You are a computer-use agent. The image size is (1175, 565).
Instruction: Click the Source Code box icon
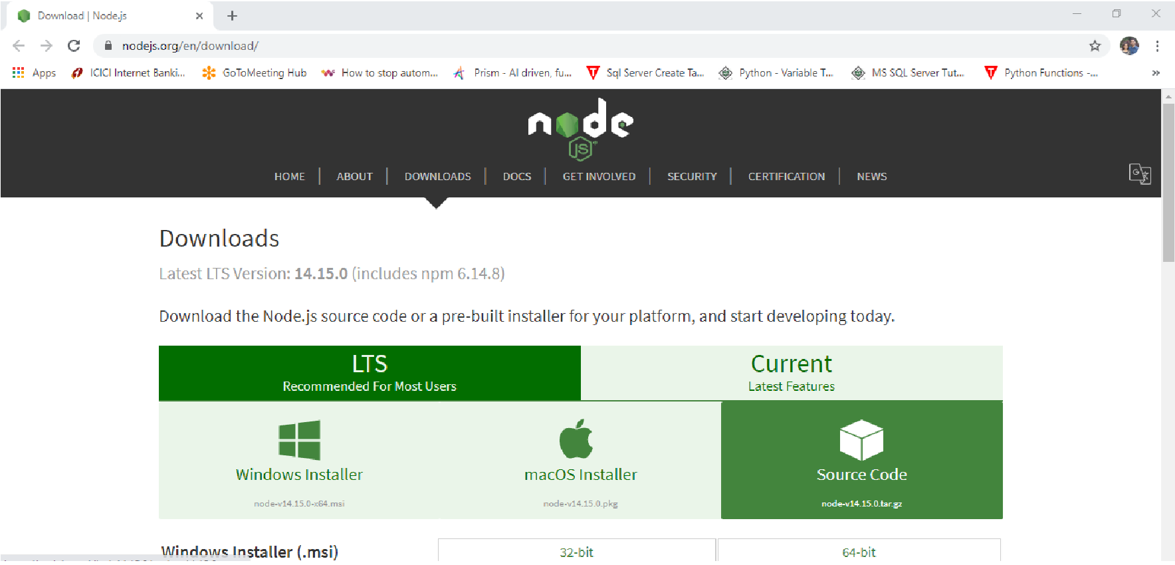pyautogui.click(x=861, y=440)
